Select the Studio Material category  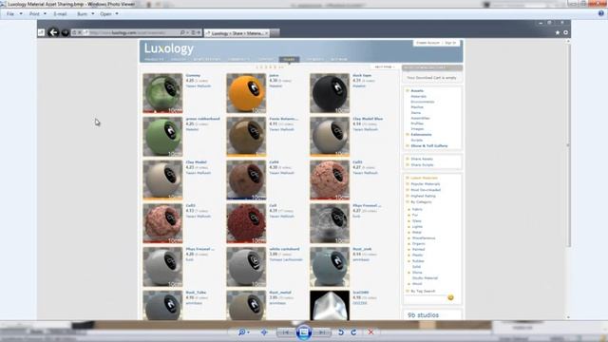click(x=425, y=278)
